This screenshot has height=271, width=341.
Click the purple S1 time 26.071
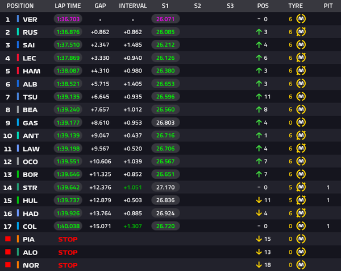pos(165,19)
